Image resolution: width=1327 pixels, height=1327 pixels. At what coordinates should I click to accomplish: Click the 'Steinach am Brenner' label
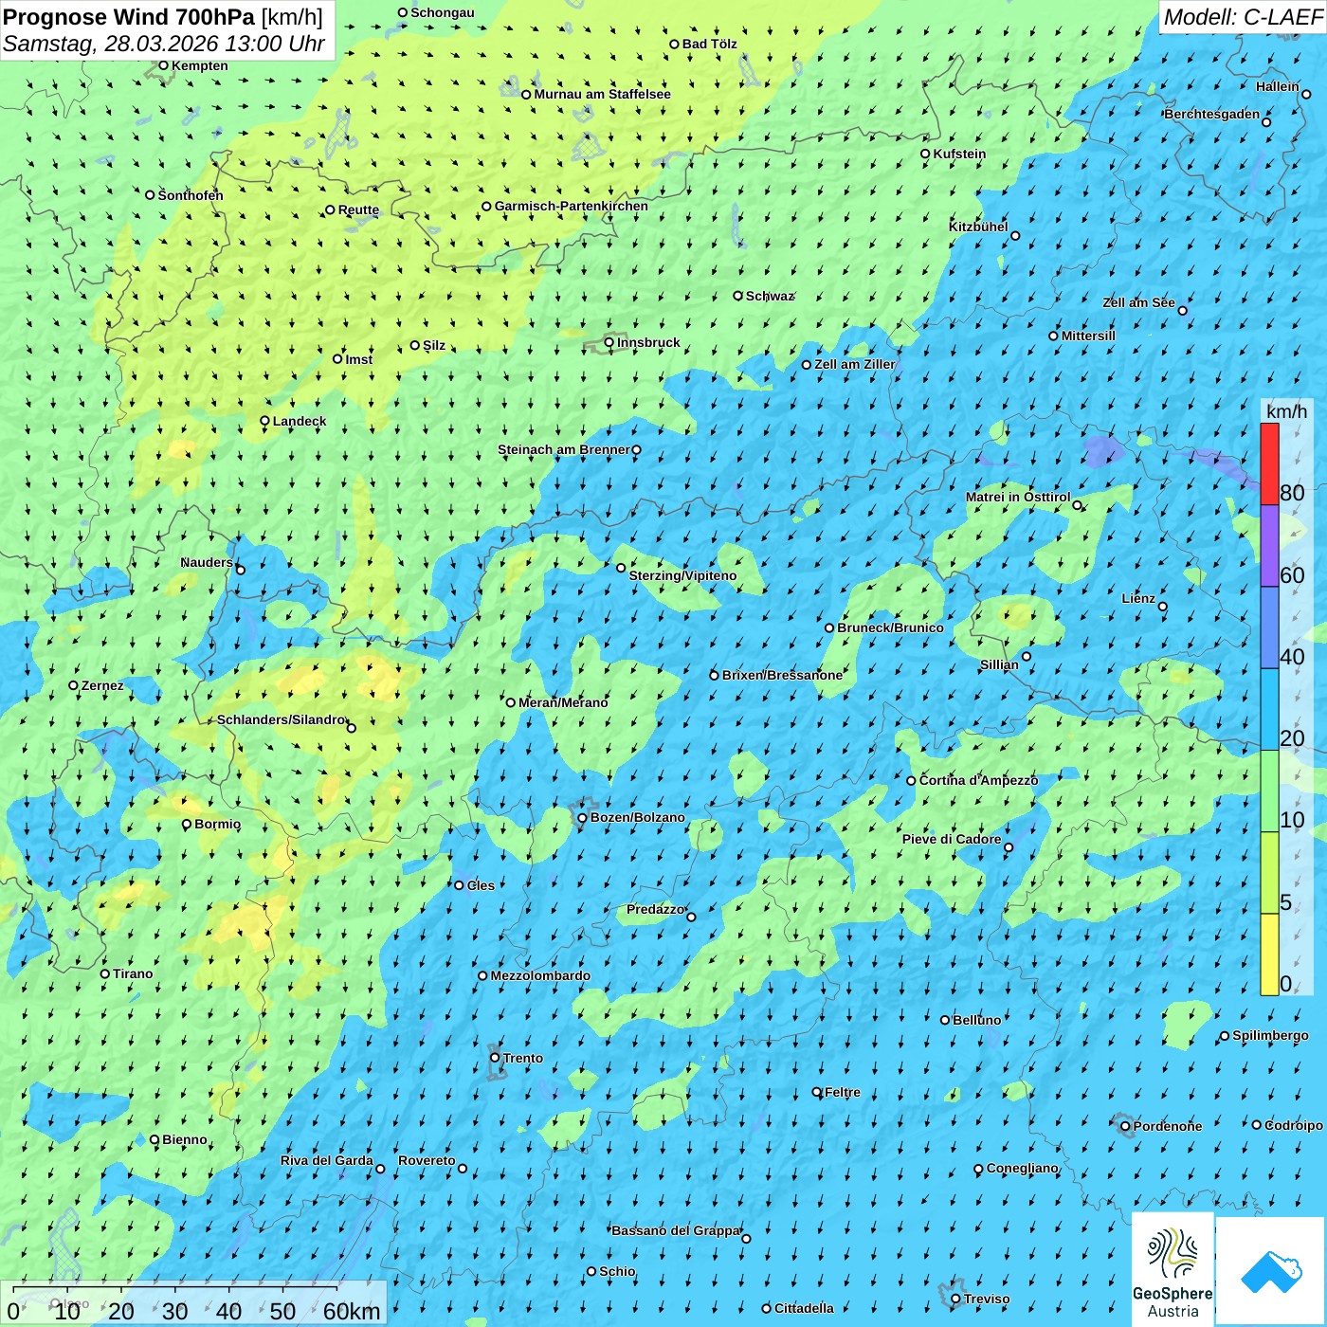click(564, 449)
